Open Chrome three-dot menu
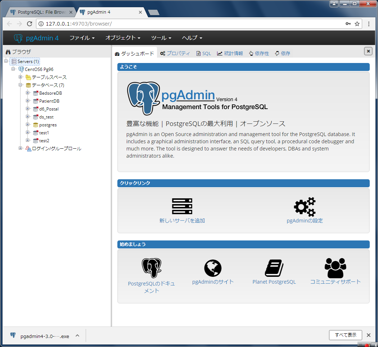378x347 pixels. point(369,24)
